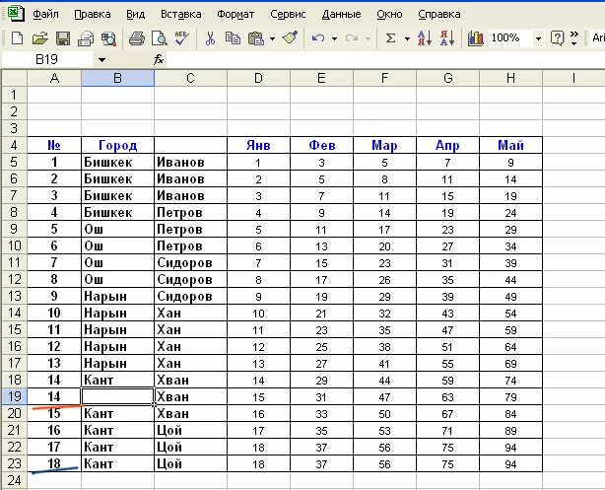Select column B header
605x490 pixels.
(x=117, y=78)
